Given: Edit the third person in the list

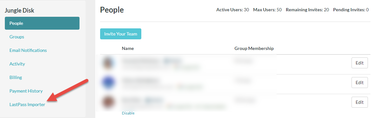Looking at the screenshot, I should coord(360,102).
